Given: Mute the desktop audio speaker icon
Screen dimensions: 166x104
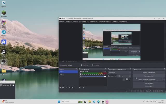Looking at the screenshot, I should 80,76.
